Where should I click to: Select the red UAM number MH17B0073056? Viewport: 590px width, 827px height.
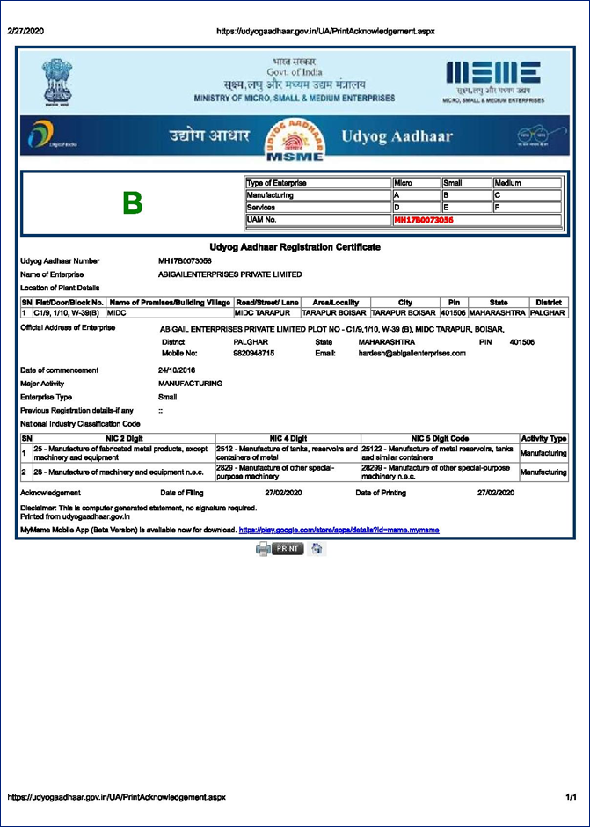[x=424, y=220]
